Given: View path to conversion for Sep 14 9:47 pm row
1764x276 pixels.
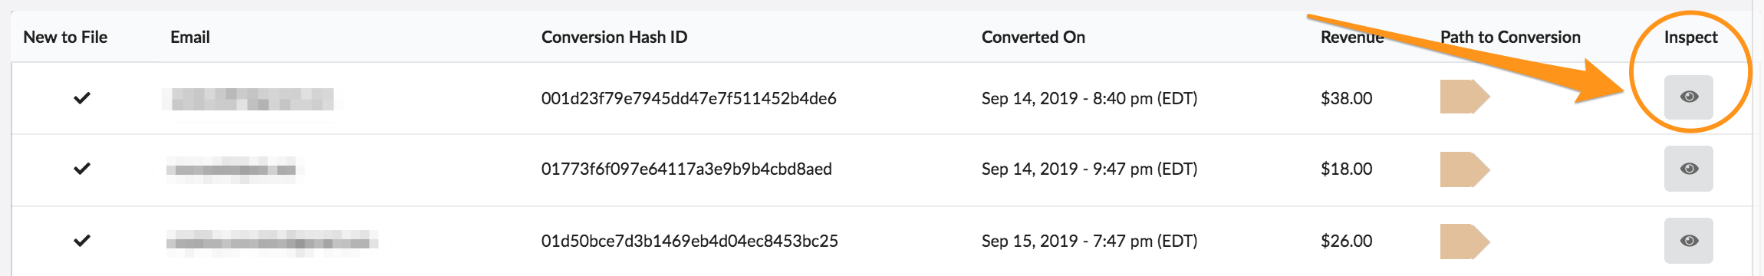Looking at the screenshot, I should (1464, 169).
